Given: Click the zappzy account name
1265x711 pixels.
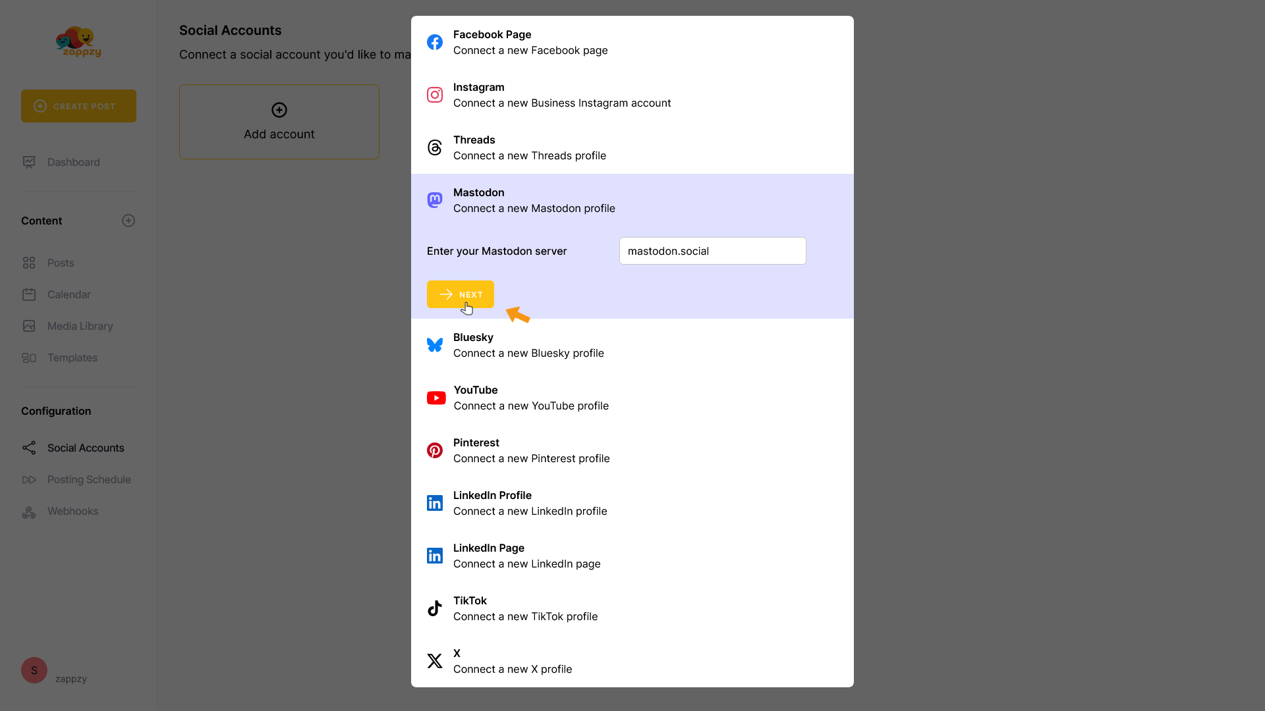Looking at the screenshot, I should [x=71, y=679].
